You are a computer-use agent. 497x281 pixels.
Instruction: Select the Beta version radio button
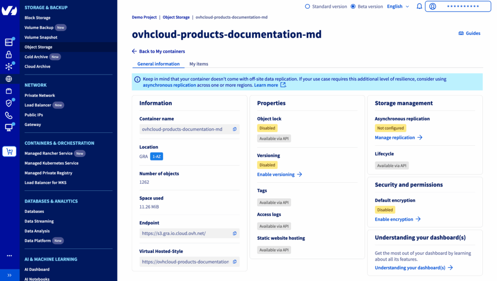pos(353,7)
